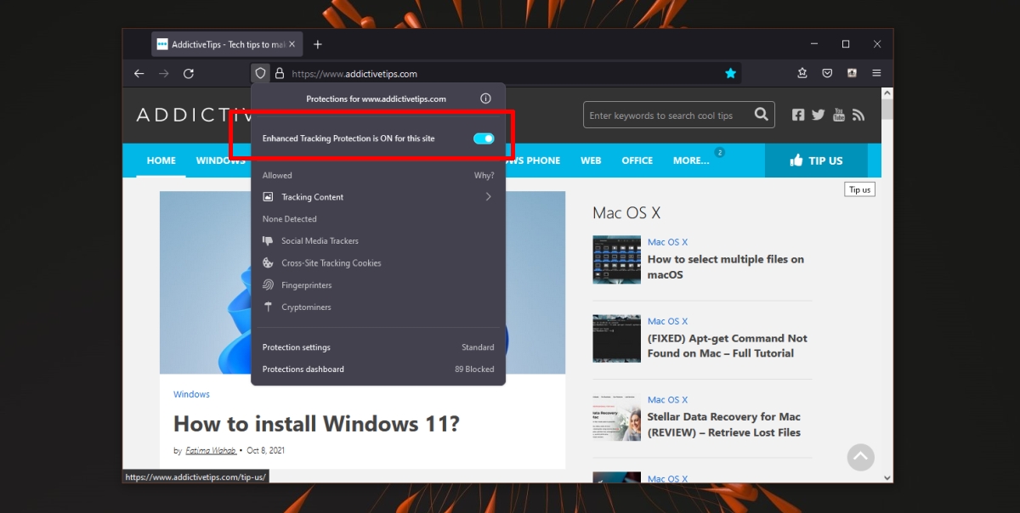Click the blue bookmark star

[x=730, y=74]
